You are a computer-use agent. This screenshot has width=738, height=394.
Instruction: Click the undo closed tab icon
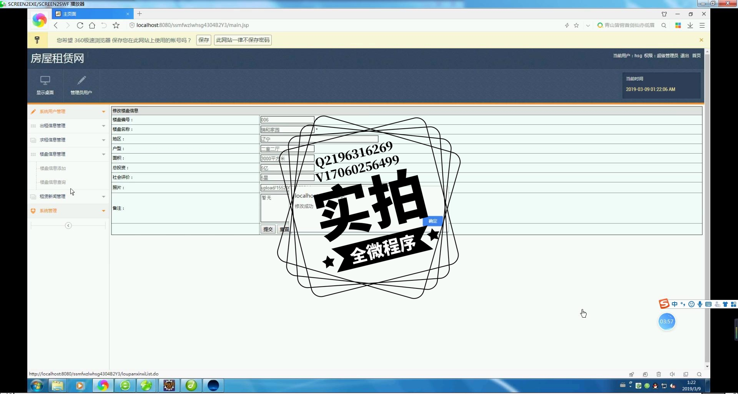[104, 25]
